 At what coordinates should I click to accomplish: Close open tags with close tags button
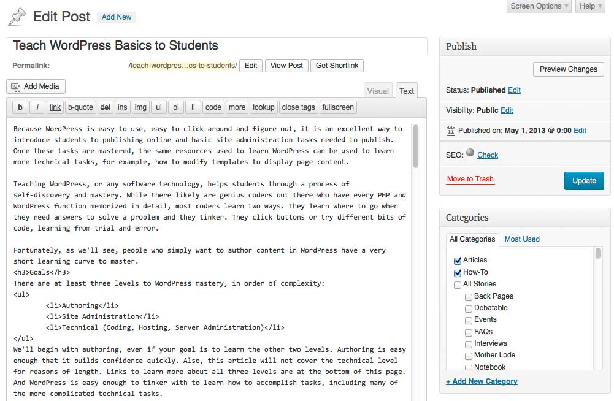(298, 107)
